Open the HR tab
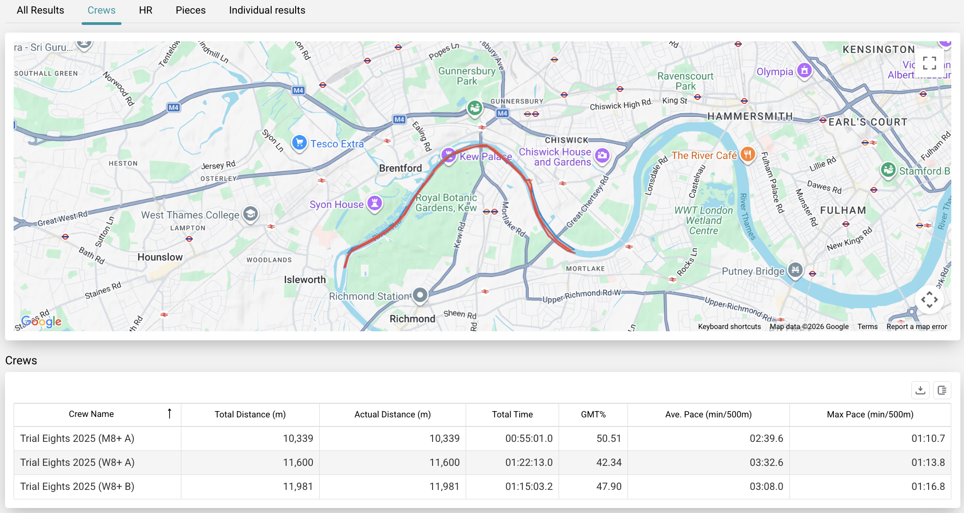Screen dimensions: 964x513 (146, 10)
